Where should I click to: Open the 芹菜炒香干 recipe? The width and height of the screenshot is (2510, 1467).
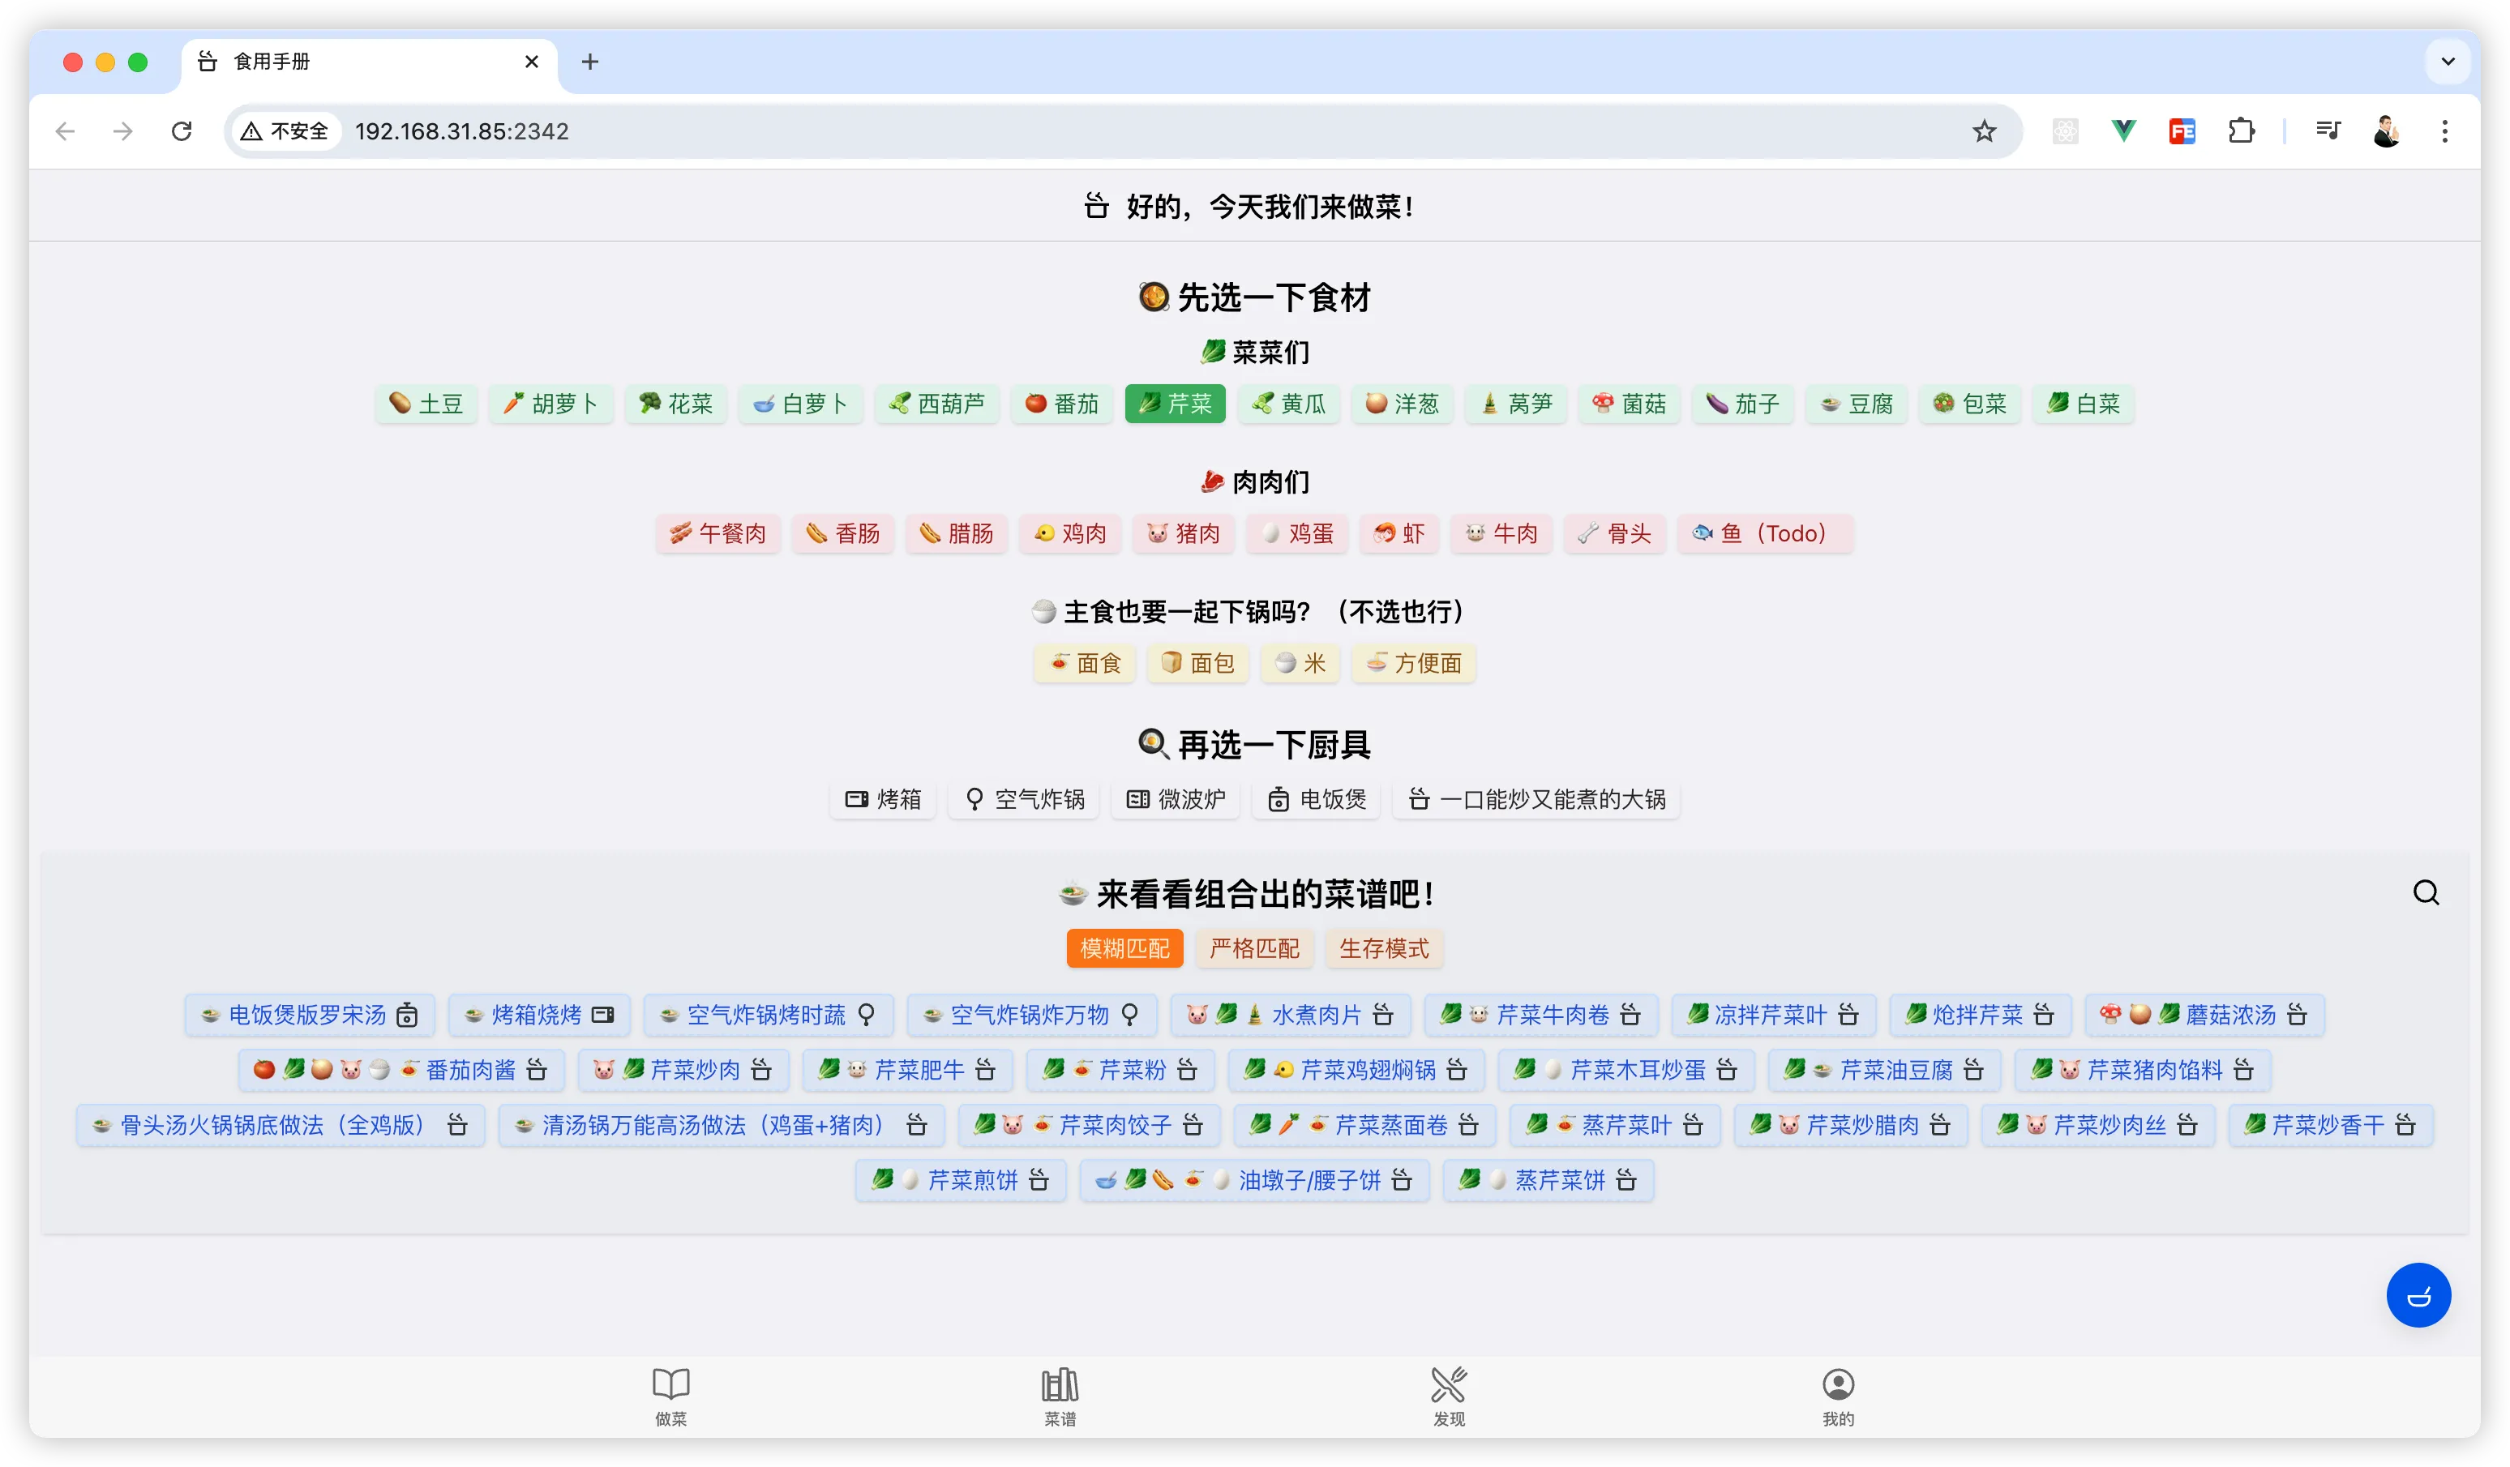(x=2331, y=1126)
